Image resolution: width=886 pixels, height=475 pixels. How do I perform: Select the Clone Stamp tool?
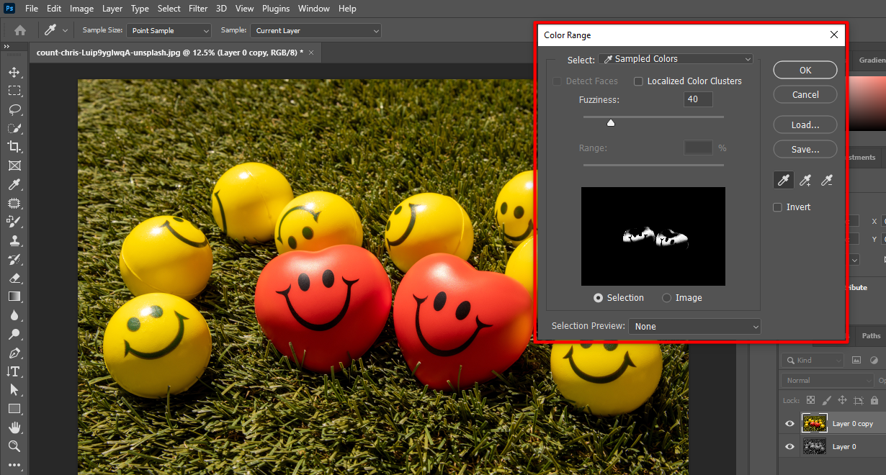(14, 240)
